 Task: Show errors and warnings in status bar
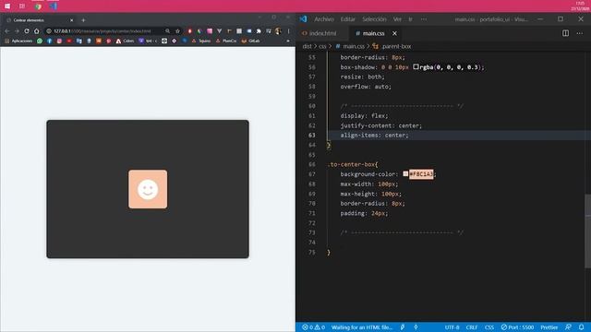tap(313, 327)
